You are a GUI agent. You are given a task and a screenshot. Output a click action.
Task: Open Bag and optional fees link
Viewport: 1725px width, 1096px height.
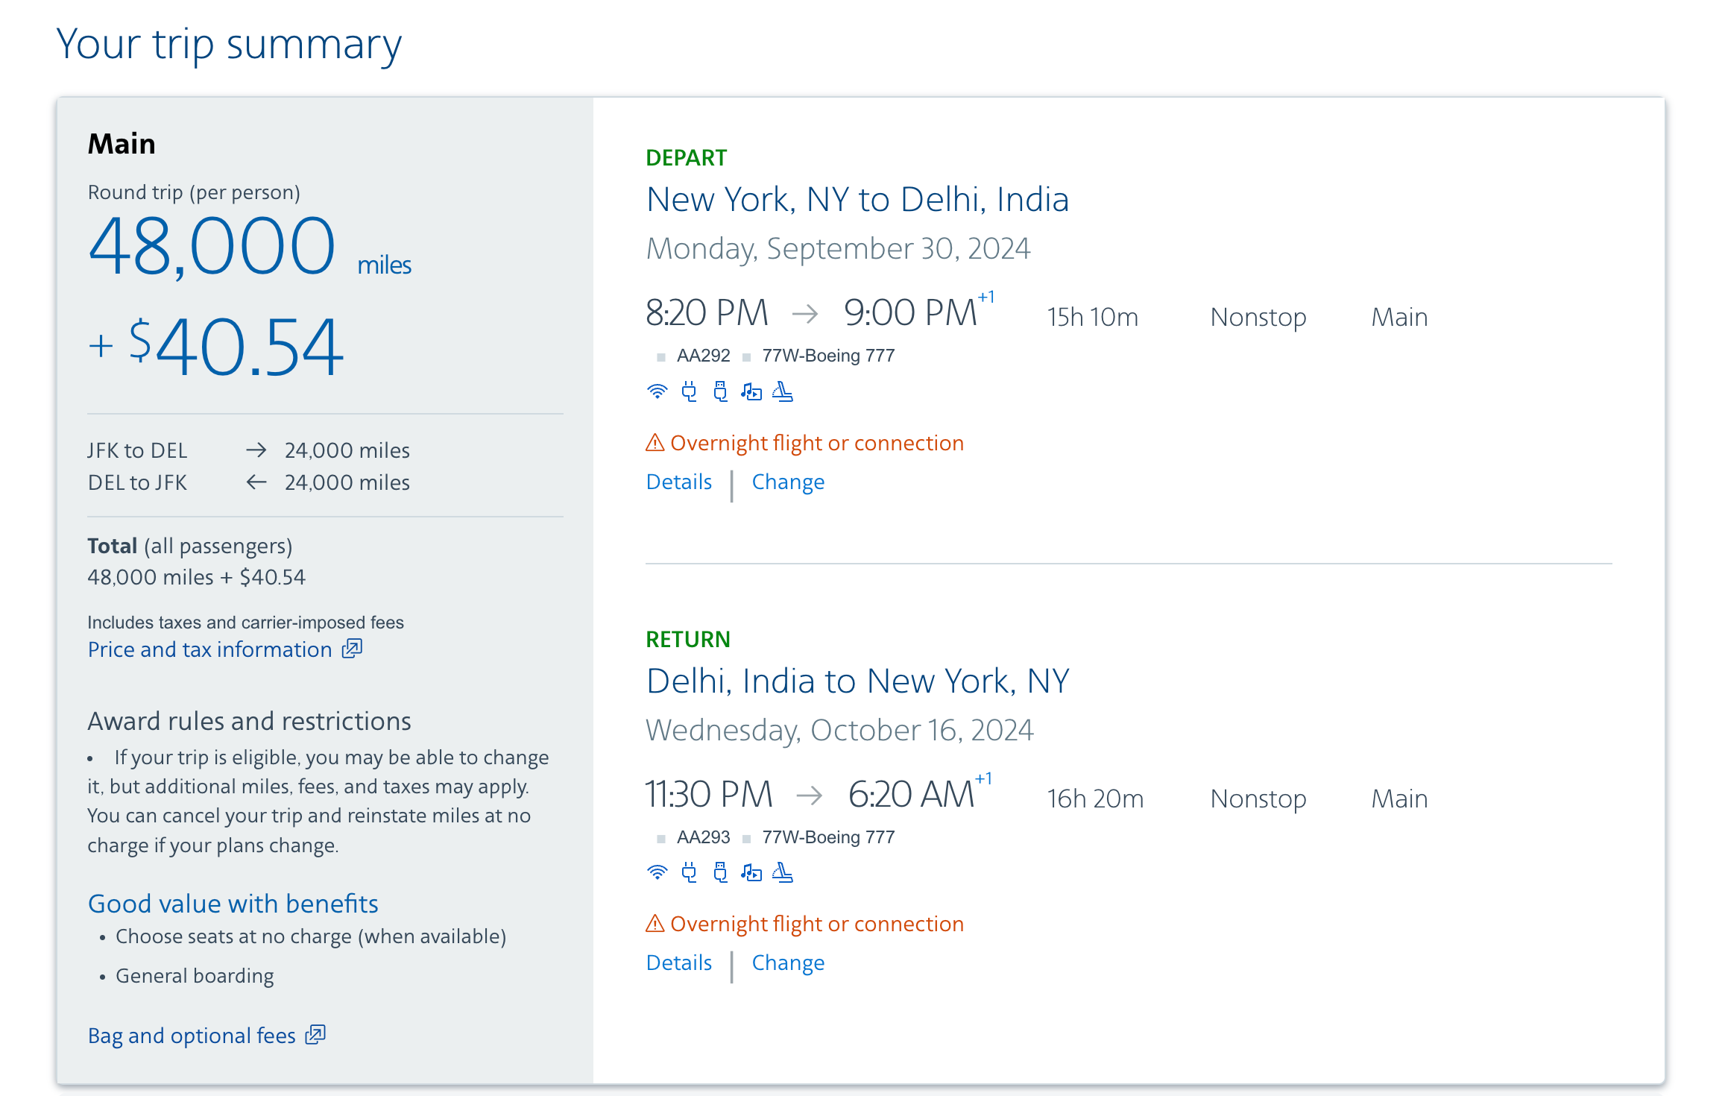tap(192, 1036)
